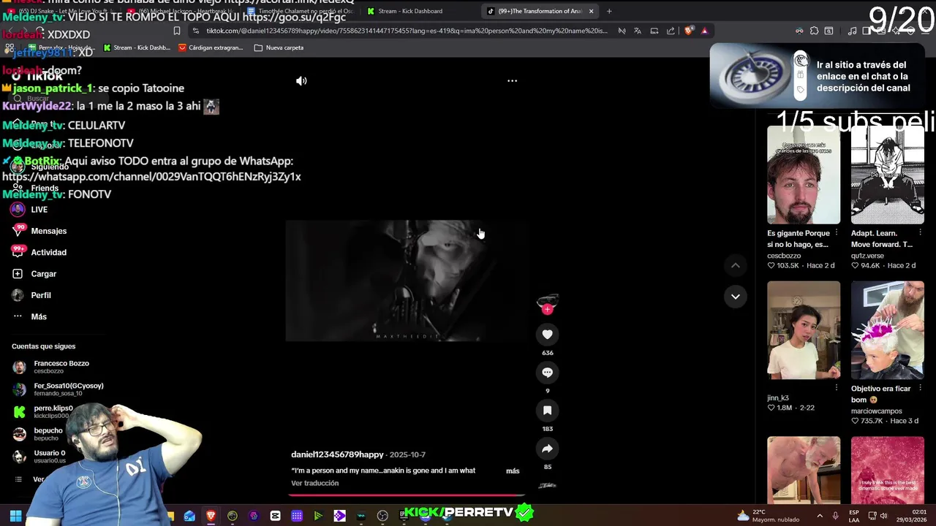
Task: Open OBS Studio from the taskbar
Action: pyautogui.click(x=382, y=516)
